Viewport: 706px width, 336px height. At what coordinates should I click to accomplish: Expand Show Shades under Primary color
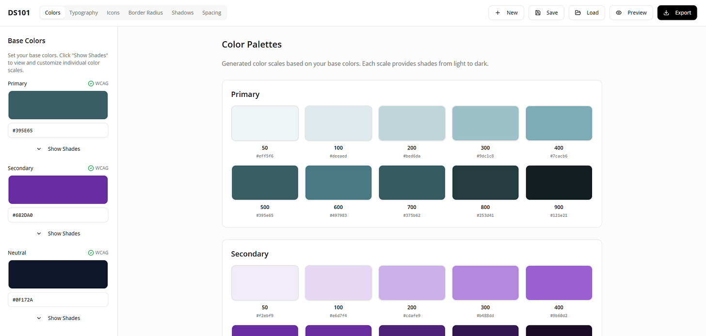tap(58, 149)
